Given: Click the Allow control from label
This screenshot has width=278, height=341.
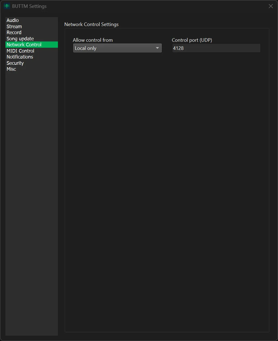Looking at the screenshot, I should (93, 40).
